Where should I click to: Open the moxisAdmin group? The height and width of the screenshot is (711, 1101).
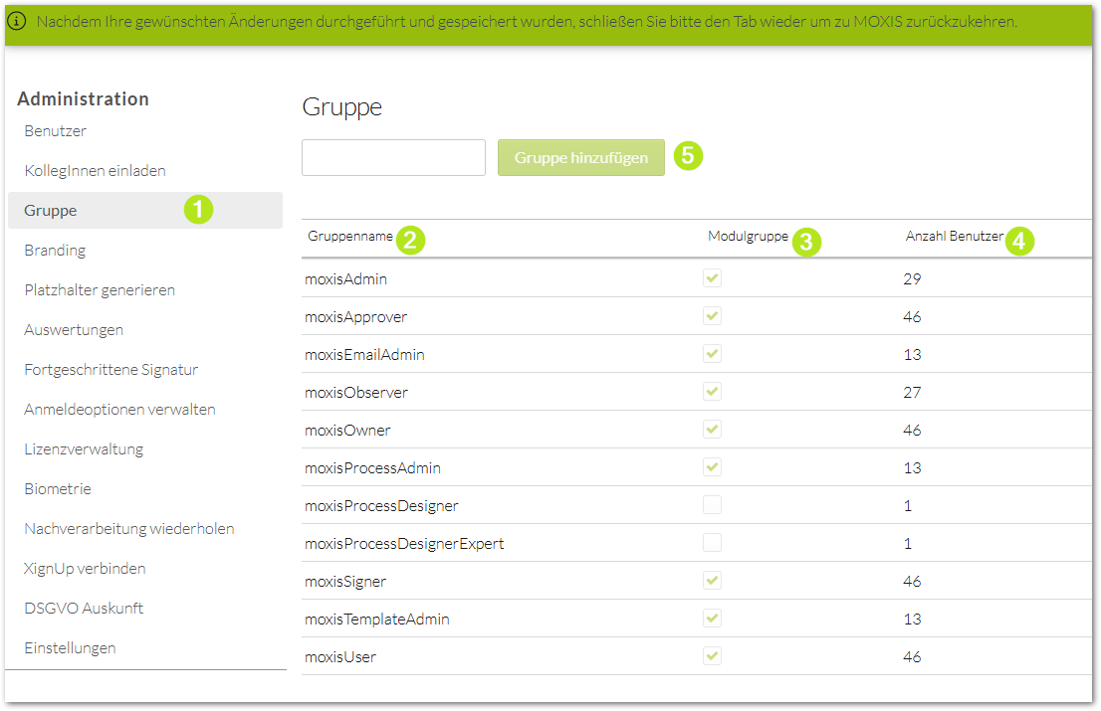(345, 279)
